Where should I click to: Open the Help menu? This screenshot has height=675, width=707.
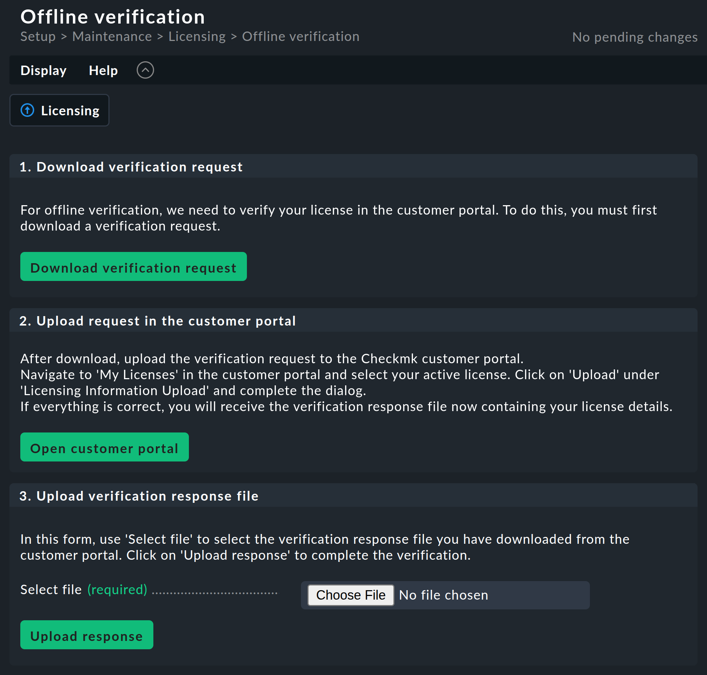point(103,70)
